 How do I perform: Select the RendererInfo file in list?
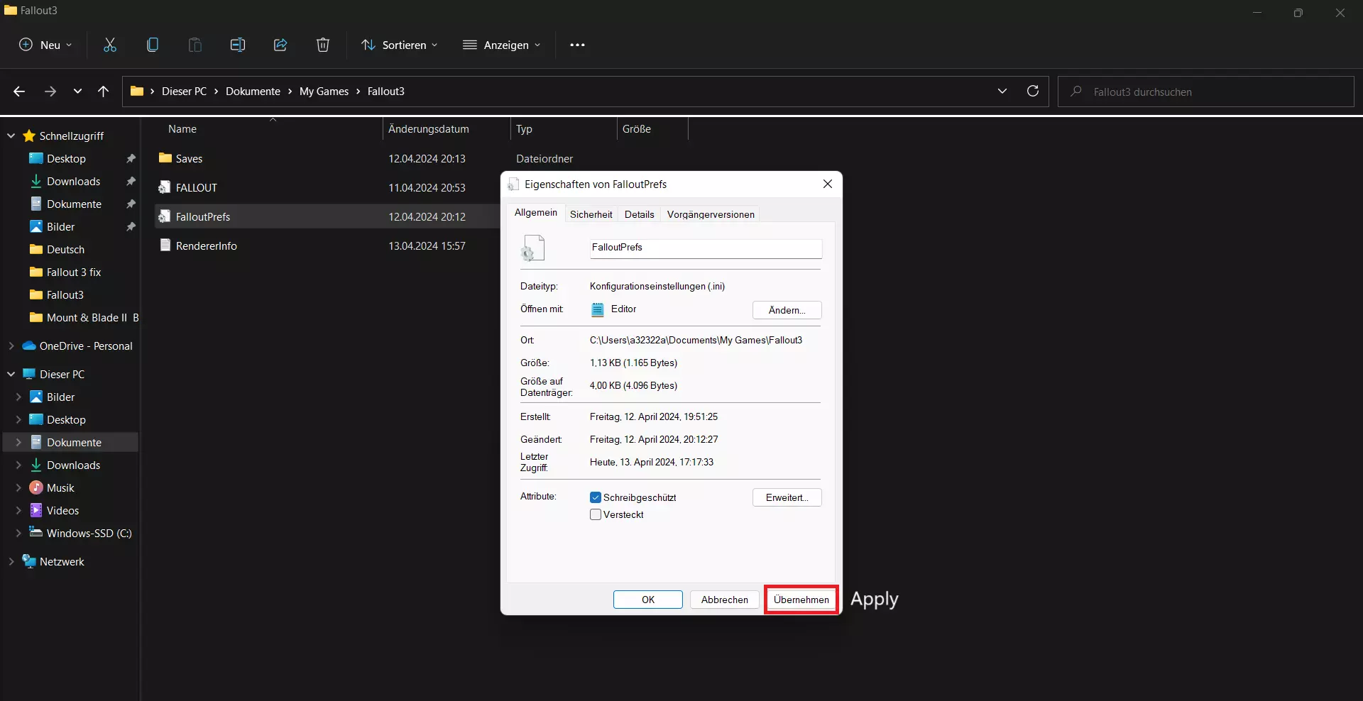coord(207,246)
